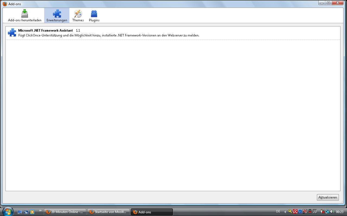Image resolution: width=347 pixels, height=216 pixels.
Task: Click the yellow key tray icon
Action: pos(290,212)
